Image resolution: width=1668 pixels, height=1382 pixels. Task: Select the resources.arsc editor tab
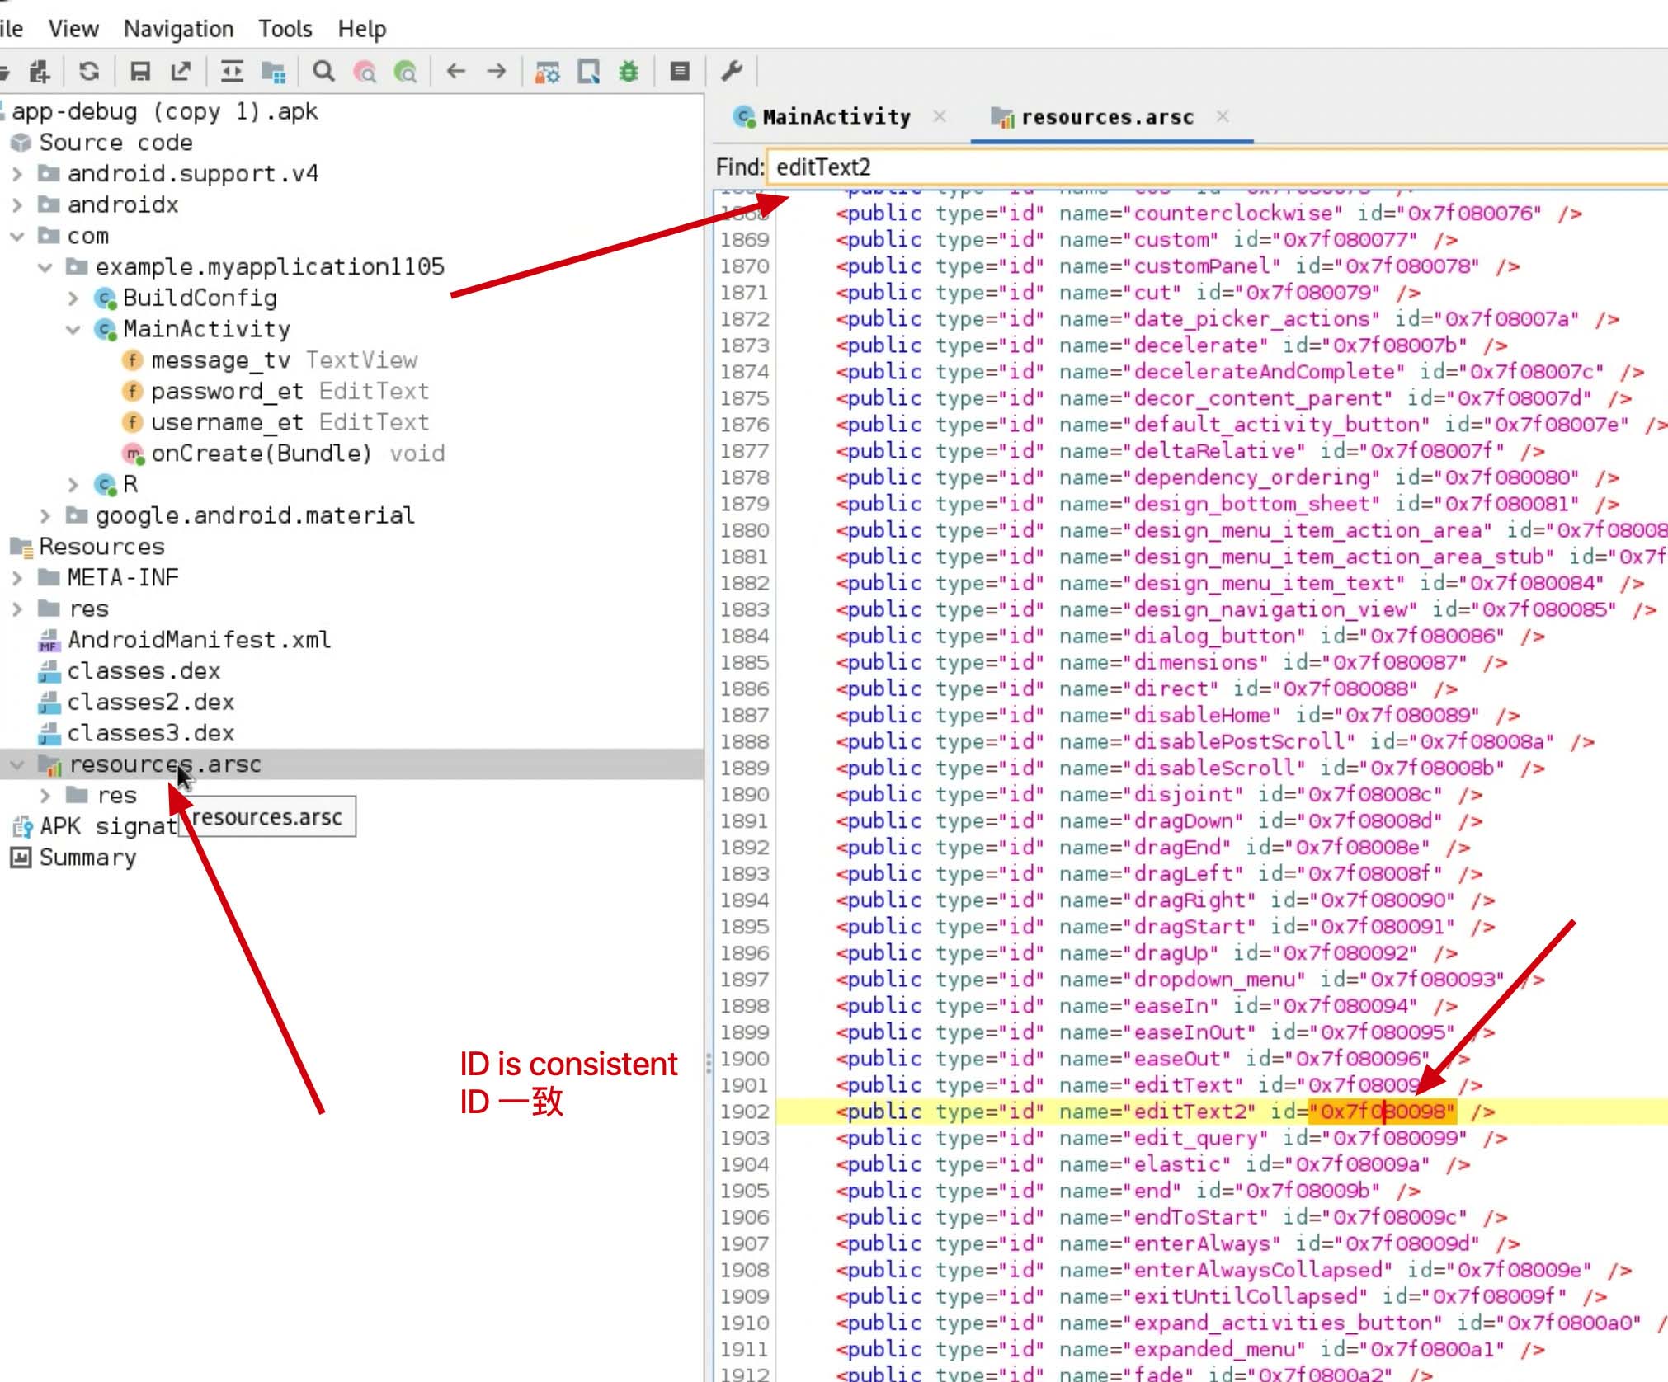click(x=1107, y=117)
